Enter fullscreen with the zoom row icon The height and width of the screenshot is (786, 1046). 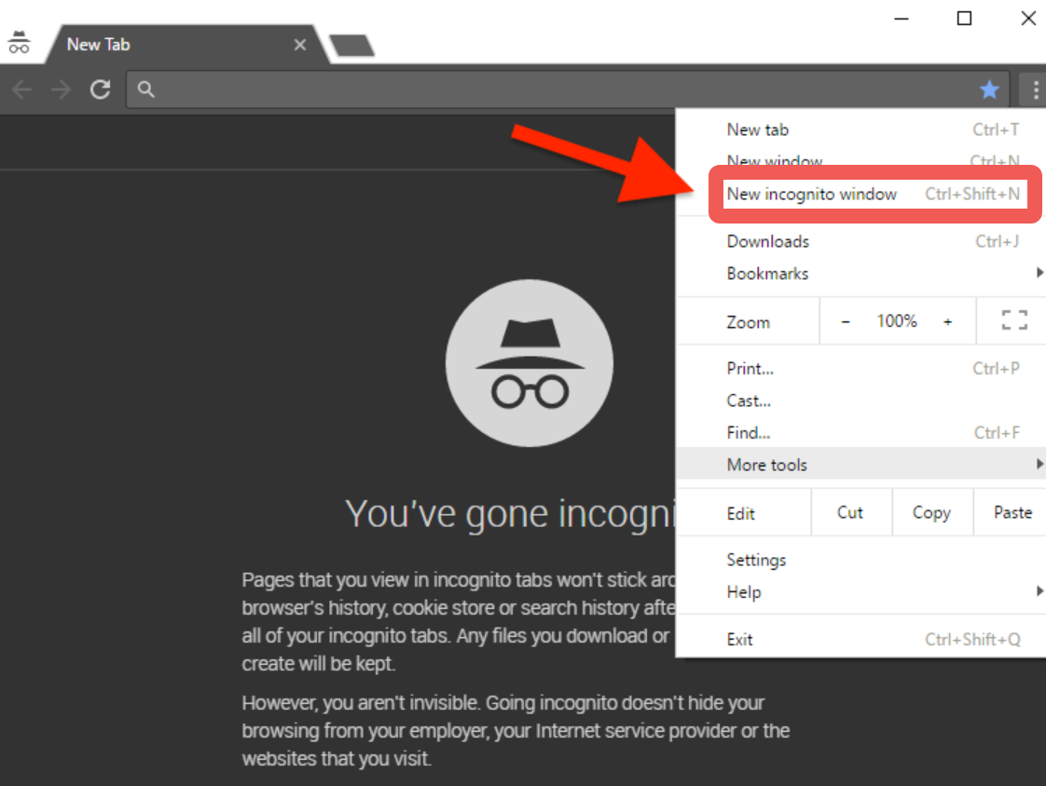click(x=1014, y=320)
